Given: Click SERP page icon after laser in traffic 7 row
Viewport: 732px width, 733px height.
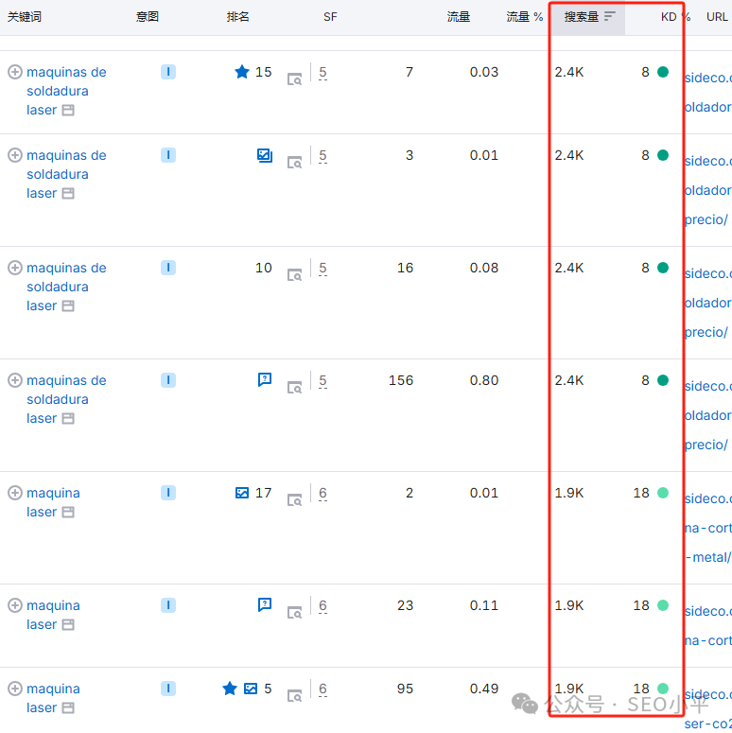Looking at the screenshot, I should pos(68,111).
